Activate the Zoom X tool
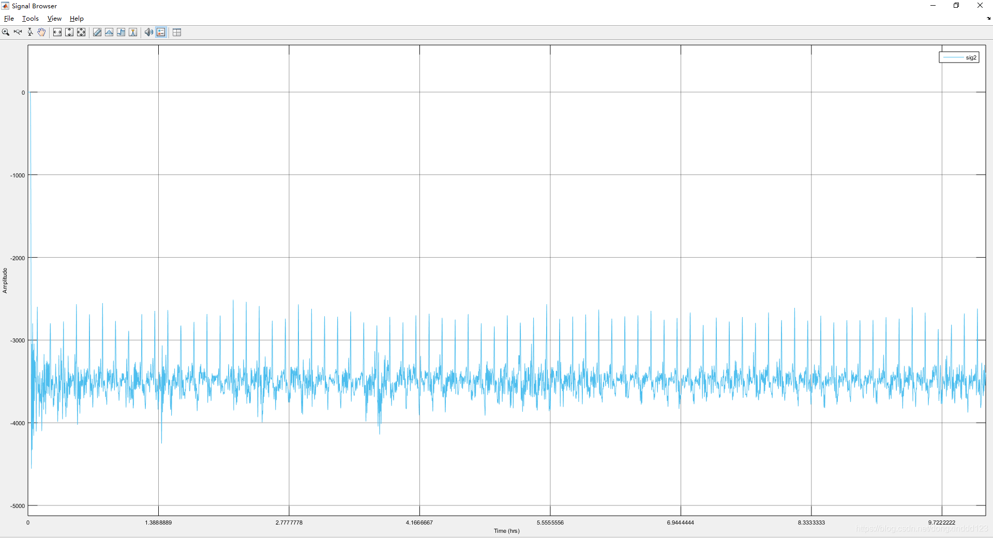This screenshot has height=538, width=993. click(18, 32)
